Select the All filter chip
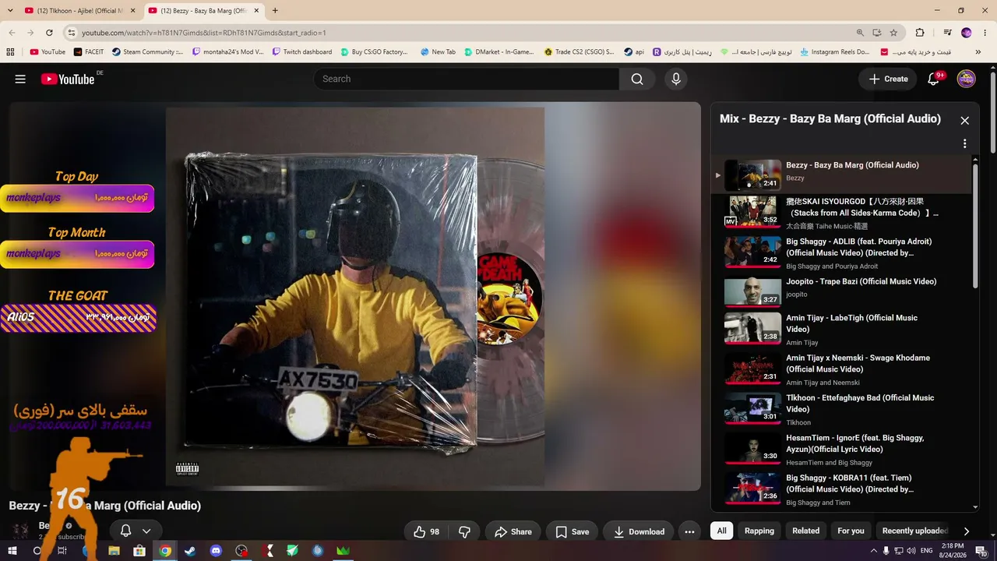 point(722,531)
